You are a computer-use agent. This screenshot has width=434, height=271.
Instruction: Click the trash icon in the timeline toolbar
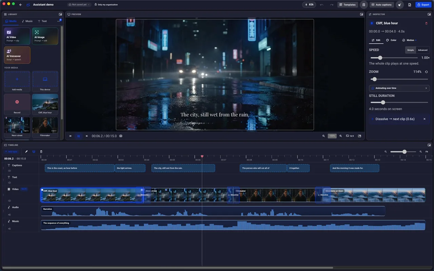[x=41, y=152]
